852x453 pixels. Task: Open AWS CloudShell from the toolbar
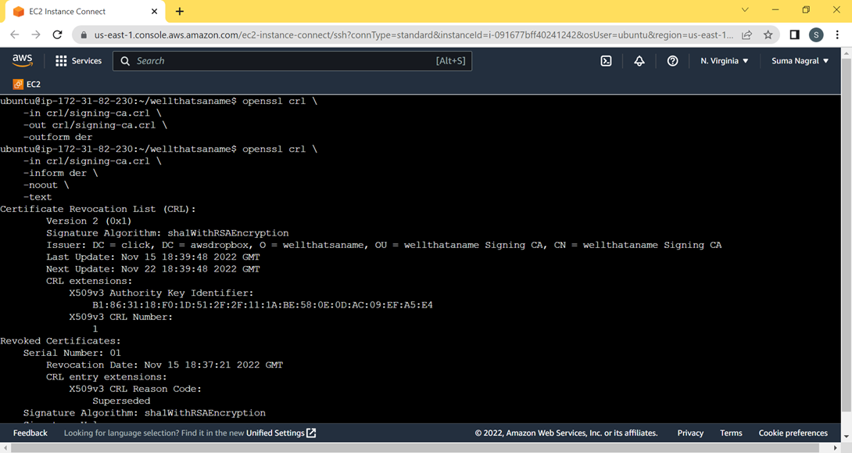606,60
